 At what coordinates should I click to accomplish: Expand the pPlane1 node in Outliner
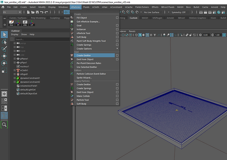coord(15,59)
